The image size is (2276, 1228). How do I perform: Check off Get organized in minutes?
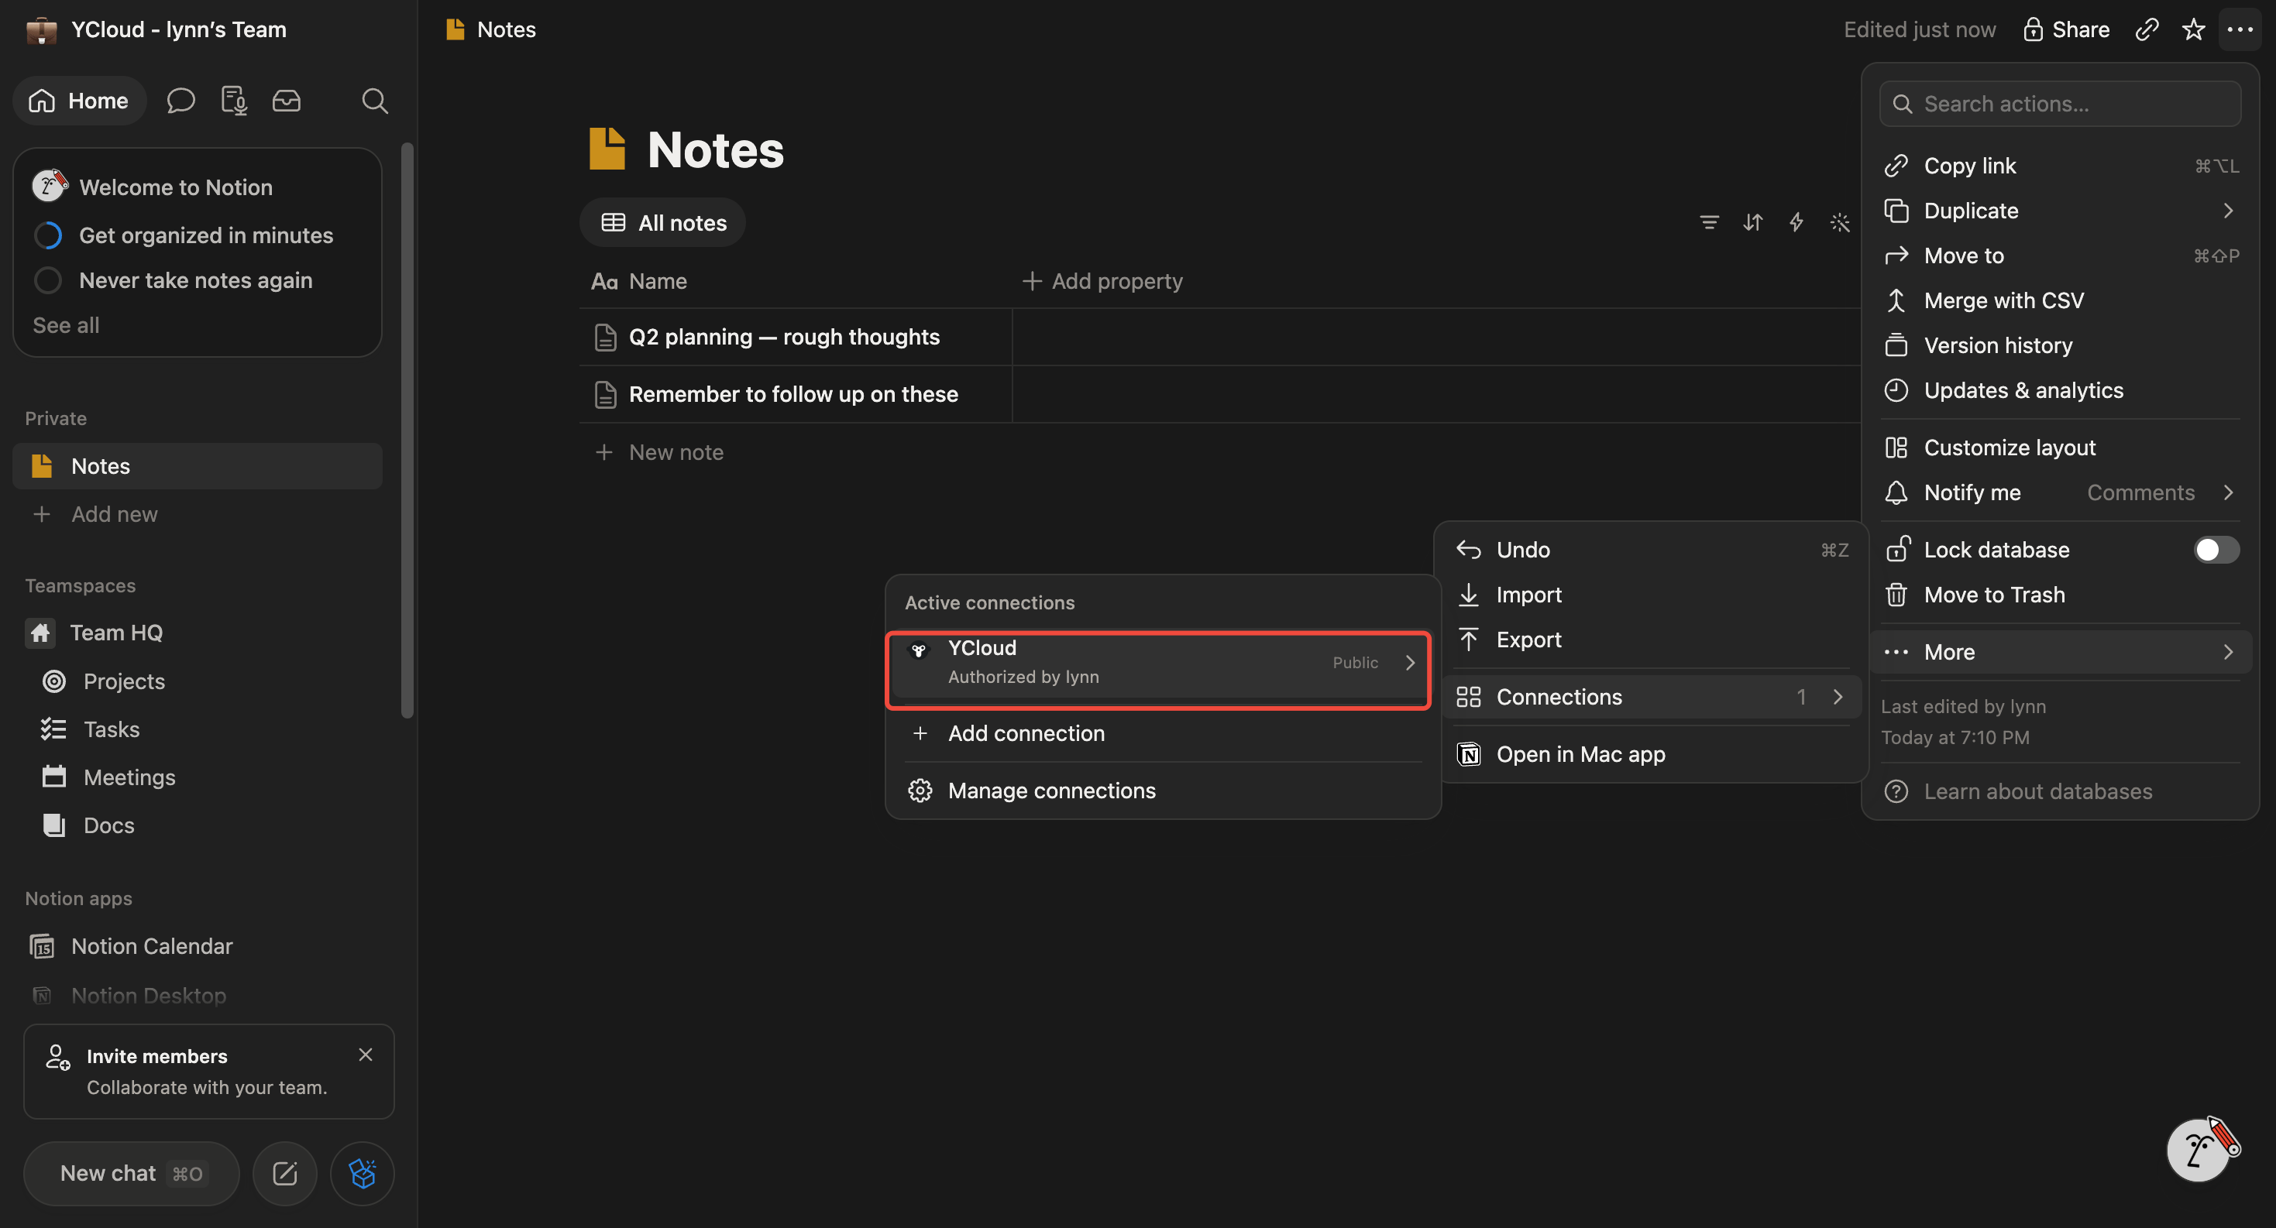point(48,235)
